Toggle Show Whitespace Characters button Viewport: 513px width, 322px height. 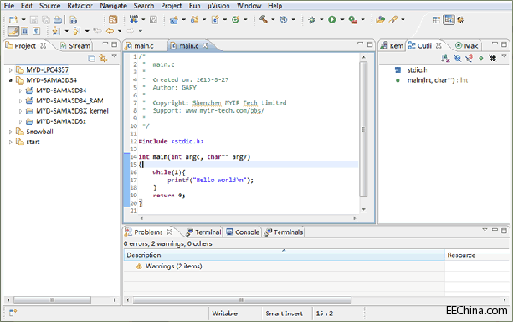tap(37, 32)
